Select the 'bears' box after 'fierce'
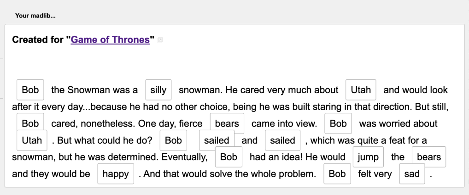 pos(227,123)
